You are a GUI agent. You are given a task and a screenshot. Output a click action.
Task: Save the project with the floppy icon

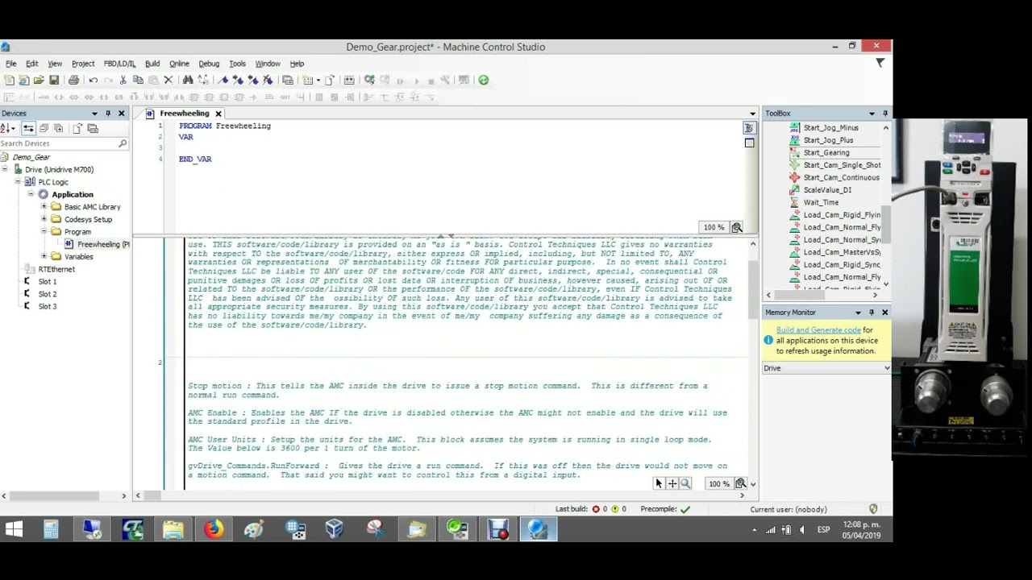pos(54,80)
